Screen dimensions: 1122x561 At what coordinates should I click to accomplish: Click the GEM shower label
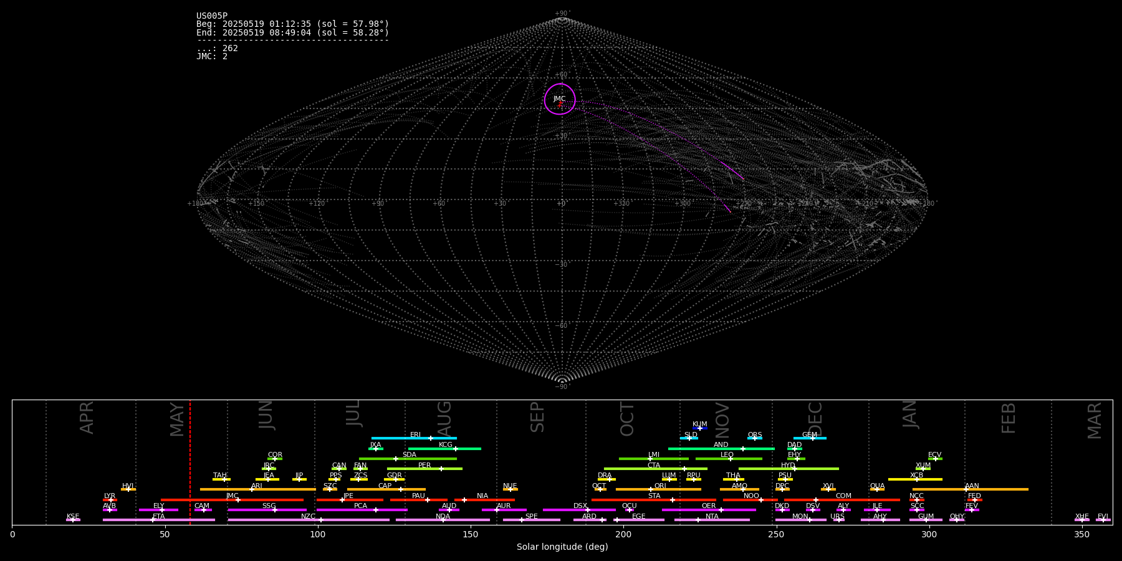[x=809, y=435]
